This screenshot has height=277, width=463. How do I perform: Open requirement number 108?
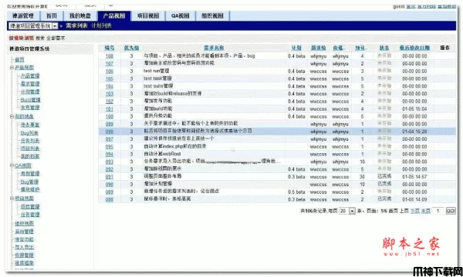tap(110, 56)
